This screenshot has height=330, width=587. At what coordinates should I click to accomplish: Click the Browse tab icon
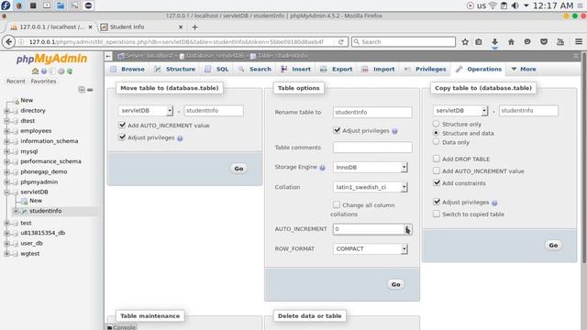114,70
